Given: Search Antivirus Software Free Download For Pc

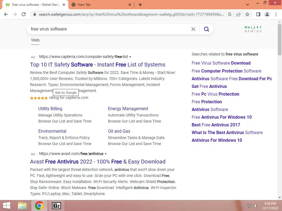Looking at the screenshot, I should 232,79.
